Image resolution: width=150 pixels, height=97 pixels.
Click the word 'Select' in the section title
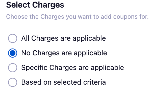tap(18, 5)
